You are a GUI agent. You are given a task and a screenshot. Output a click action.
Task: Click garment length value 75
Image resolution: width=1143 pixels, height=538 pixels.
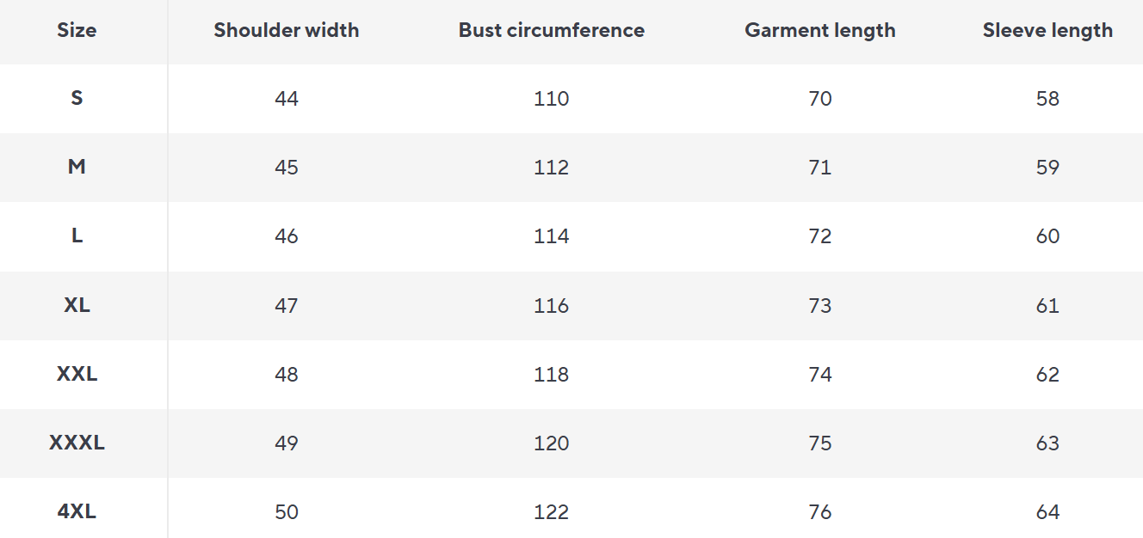pyautogui.click(x=820, y=443)
